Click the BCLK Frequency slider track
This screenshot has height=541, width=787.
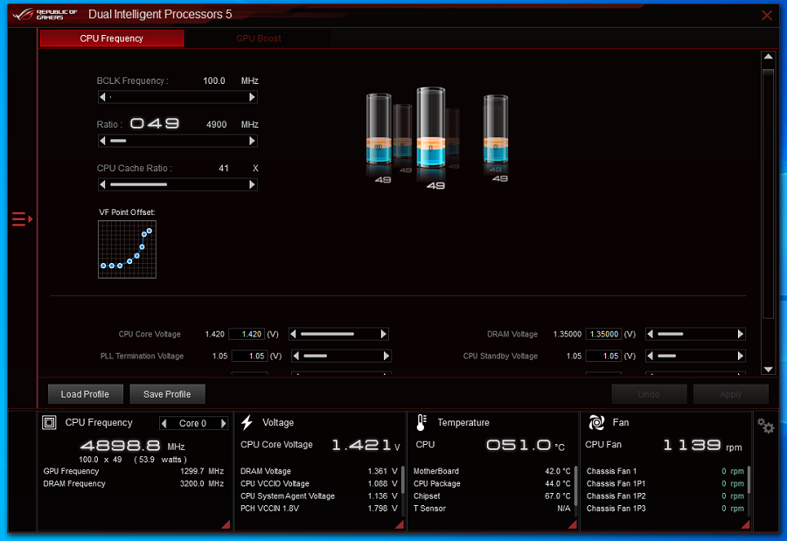pos(178,97)
